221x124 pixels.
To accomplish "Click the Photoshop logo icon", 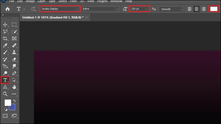I will point(3,1).
